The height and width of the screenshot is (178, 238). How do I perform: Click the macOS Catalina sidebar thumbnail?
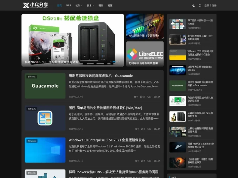point(178,147)
